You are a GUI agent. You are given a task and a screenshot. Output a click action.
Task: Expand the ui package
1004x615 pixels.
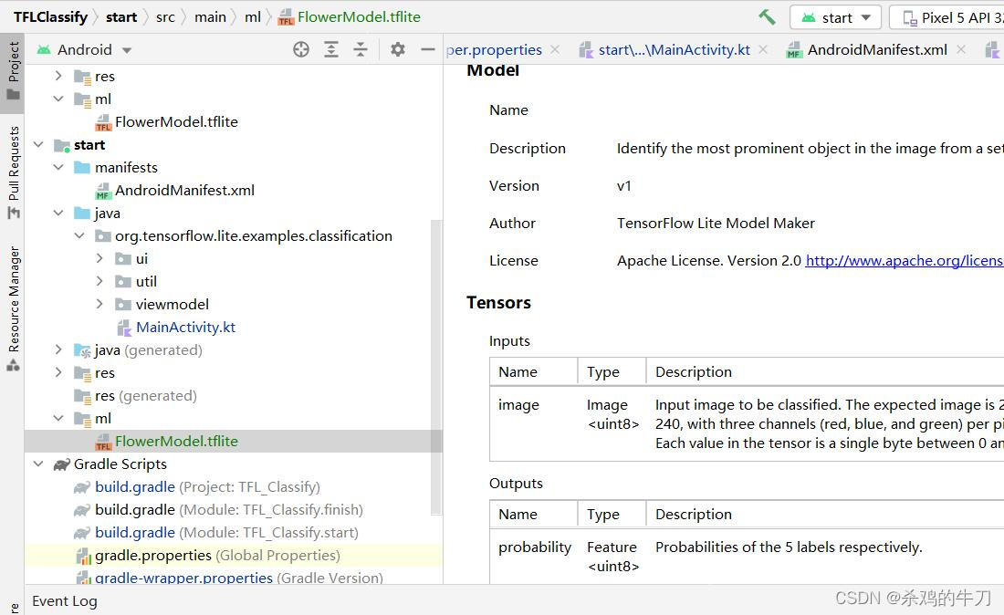coord(99,258)
